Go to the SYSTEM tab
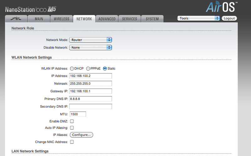 point(152,19)
